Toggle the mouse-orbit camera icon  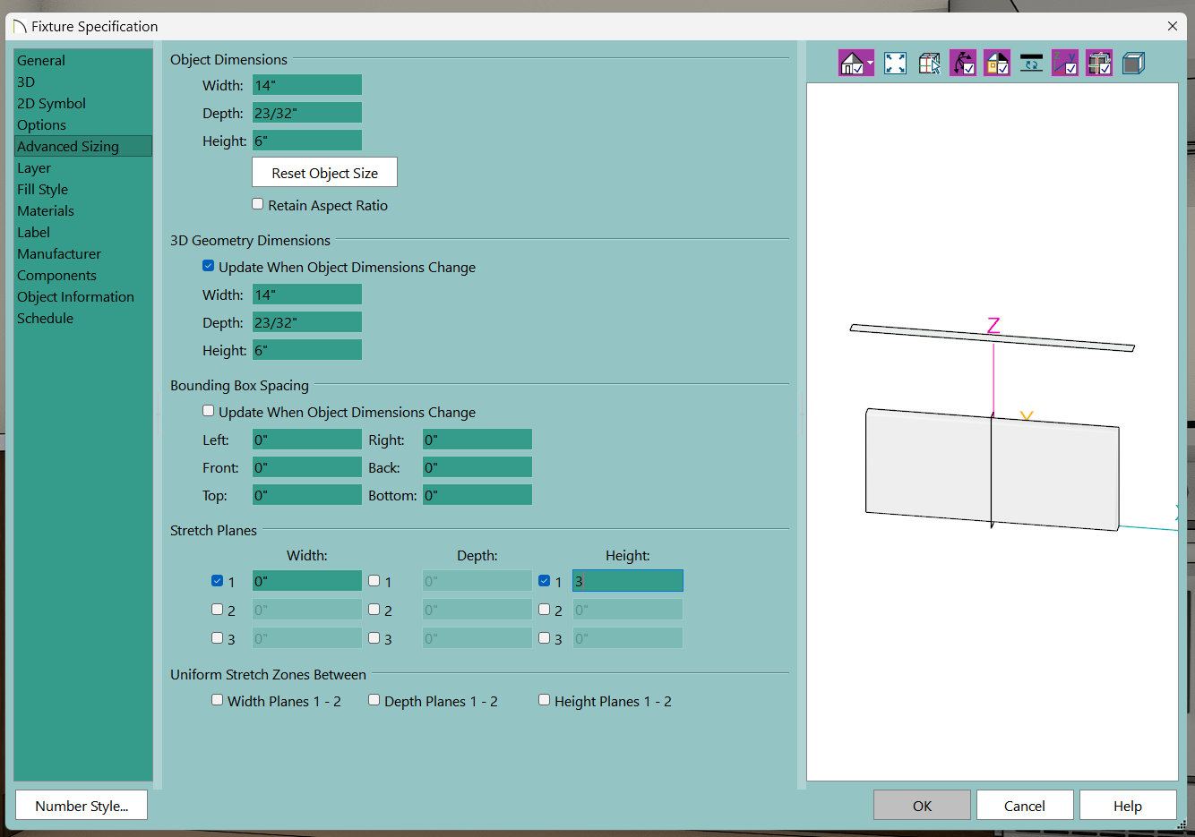click(963, 64)
